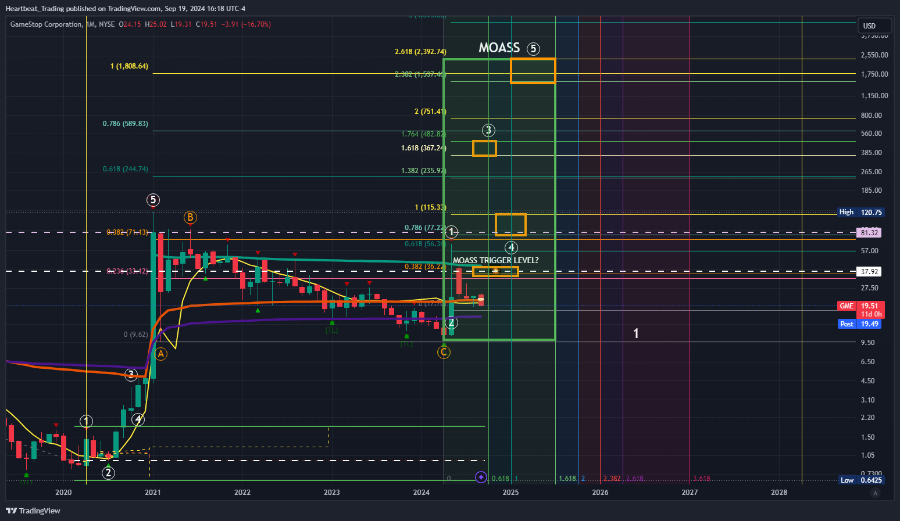
Task: Select the 0.618 (244.74) fib label
Action: pyautogui.click(x=125, y=169)
